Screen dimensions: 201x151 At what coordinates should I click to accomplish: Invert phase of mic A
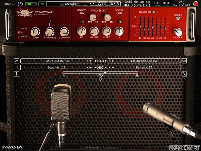pyautogui.click(x=17, y=67)
